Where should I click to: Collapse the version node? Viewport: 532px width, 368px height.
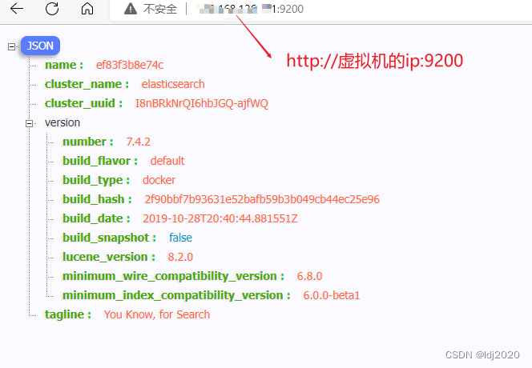(29, 123)
